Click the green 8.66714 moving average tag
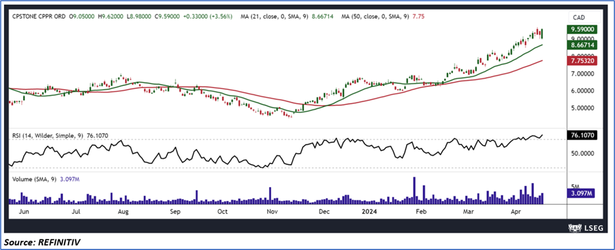Screen dimensions: 615x250 (582, 45)
